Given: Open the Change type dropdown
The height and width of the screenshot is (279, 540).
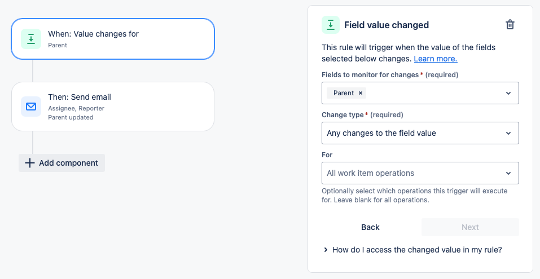Looking at the screenshot, I should pos(420,133).
